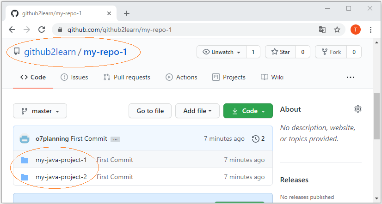Click the Go to file button

(150, 111)
